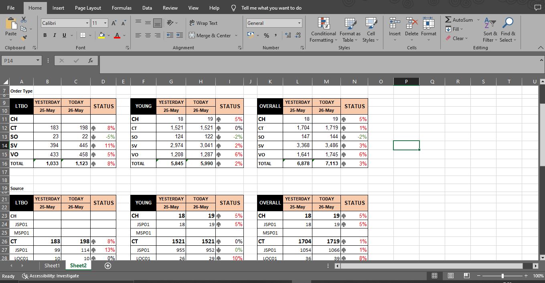Screen dimensions: 545x283
Task: Middle-align the cell content
Action: click(148, 23)
